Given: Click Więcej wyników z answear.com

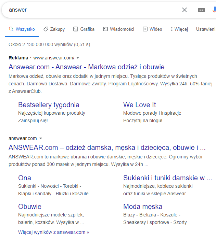Looking at the screenshot, I should pos(53,232).
